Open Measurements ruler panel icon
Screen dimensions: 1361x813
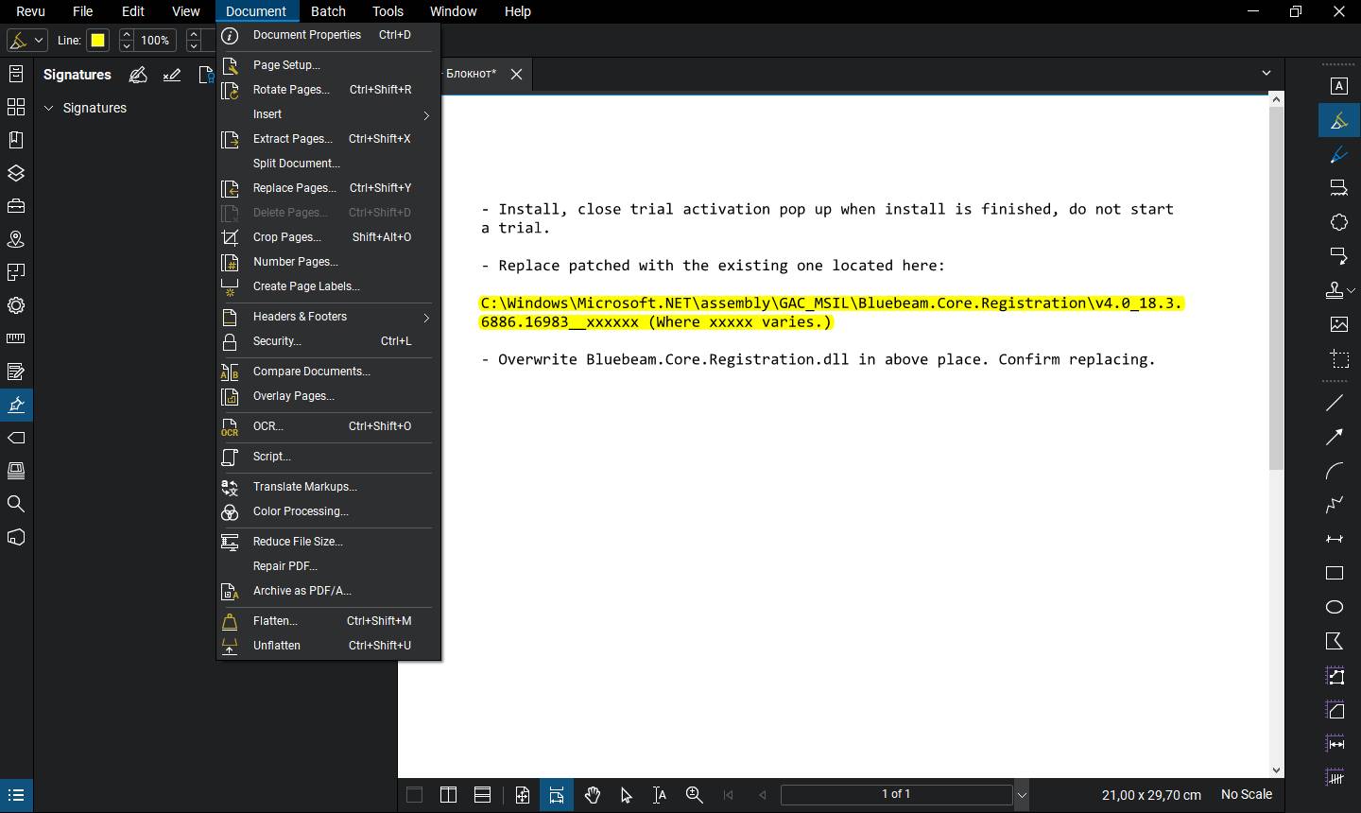click(16, 338)
